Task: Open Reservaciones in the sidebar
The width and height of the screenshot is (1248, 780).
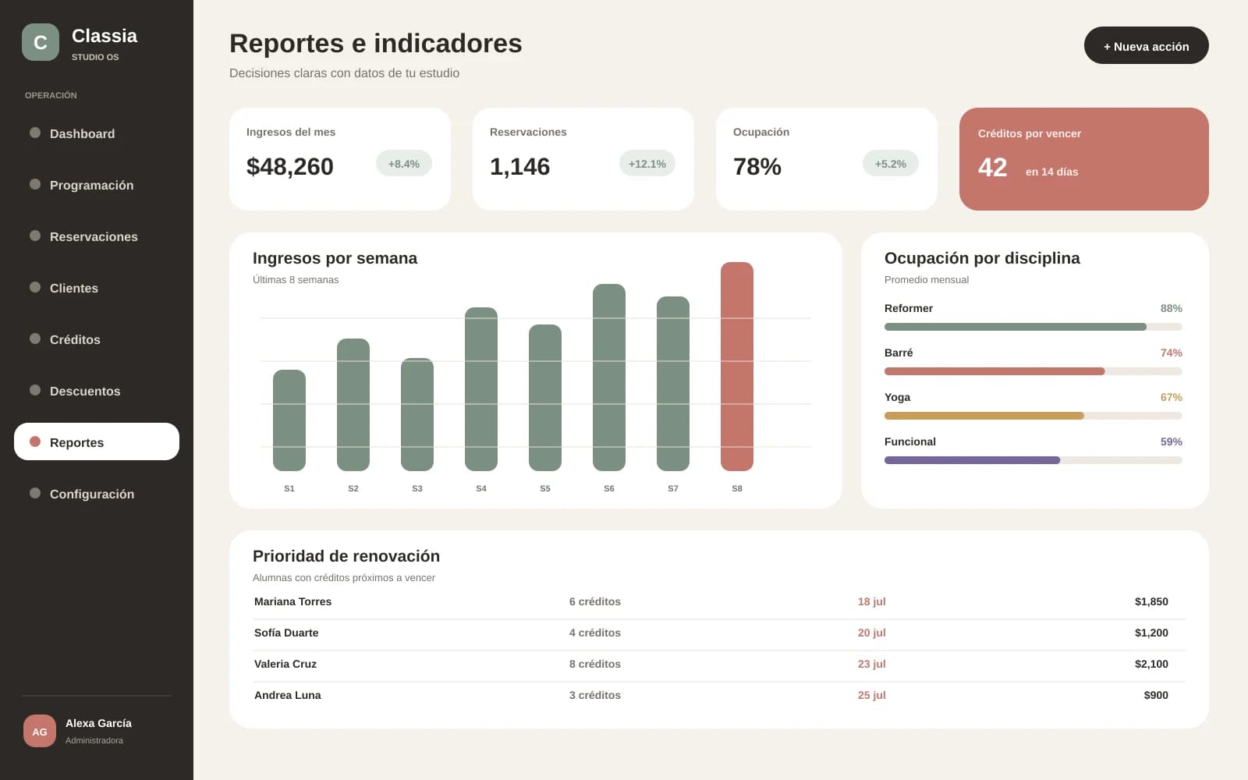Action: click(97, 236)
